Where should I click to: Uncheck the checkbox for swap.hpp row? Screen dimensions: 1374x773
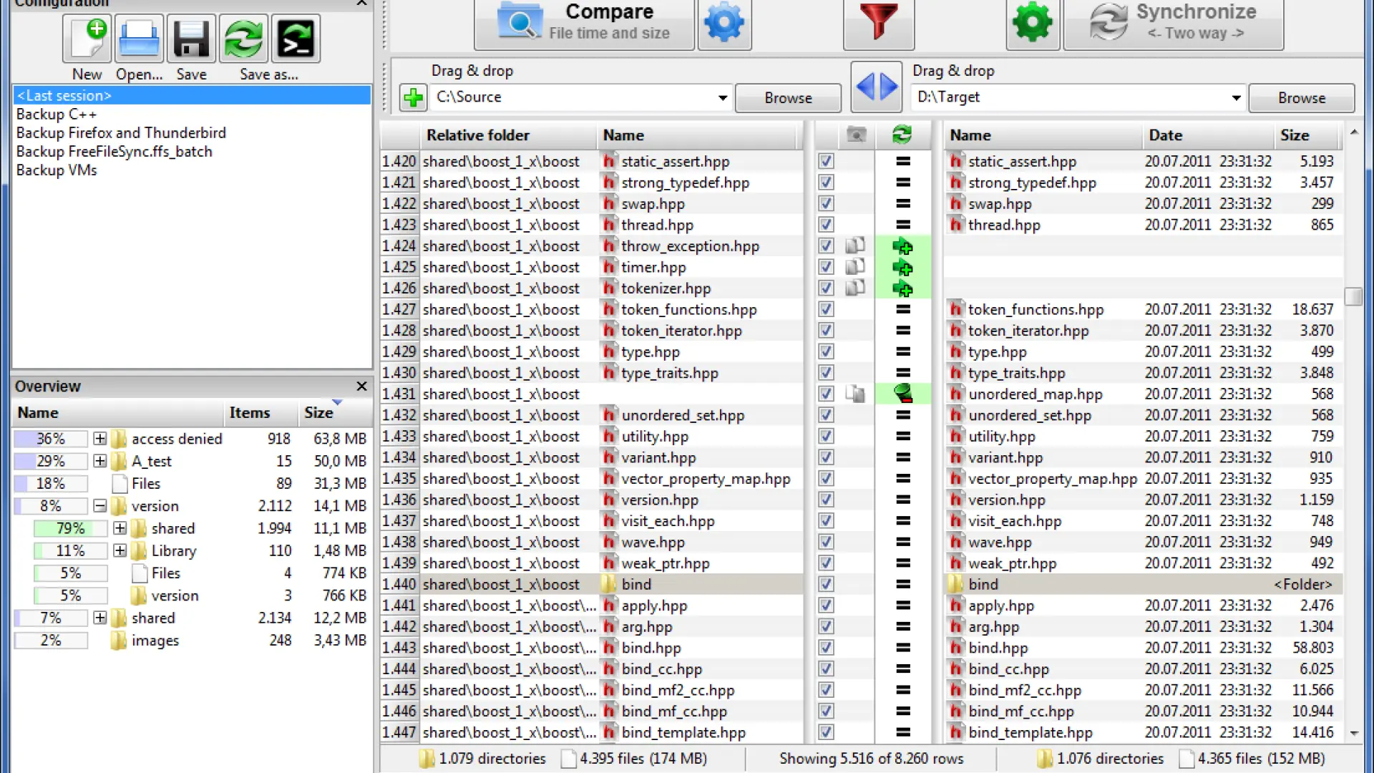click(x=826, y=204)
